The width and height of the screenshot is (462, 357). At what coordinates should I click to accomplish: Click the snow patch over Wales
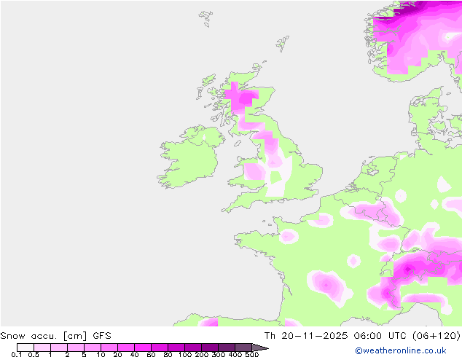click(253, 171)
